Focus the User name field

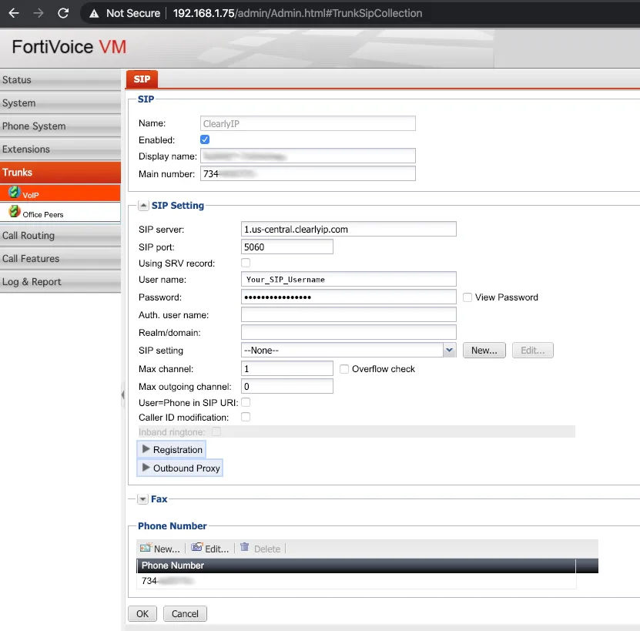[349, 280]
